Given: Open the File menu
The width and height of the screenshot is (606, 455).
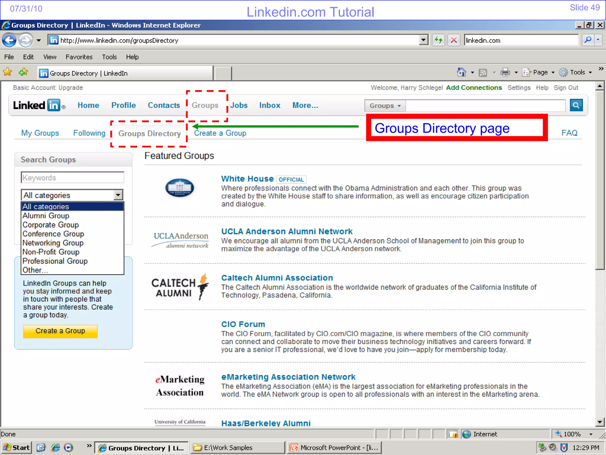Looking at the screenshot, I should point(9,57).
